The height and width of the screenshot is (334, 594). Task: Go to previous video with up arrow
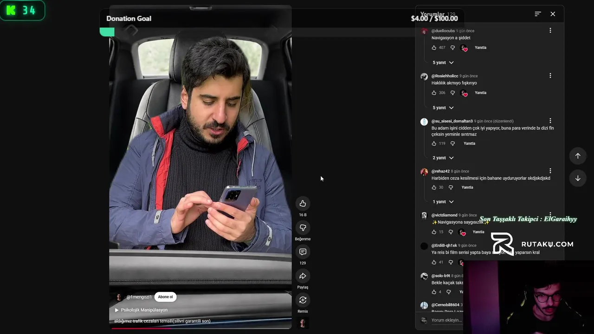pyautogui.click(x=578, y=156)
